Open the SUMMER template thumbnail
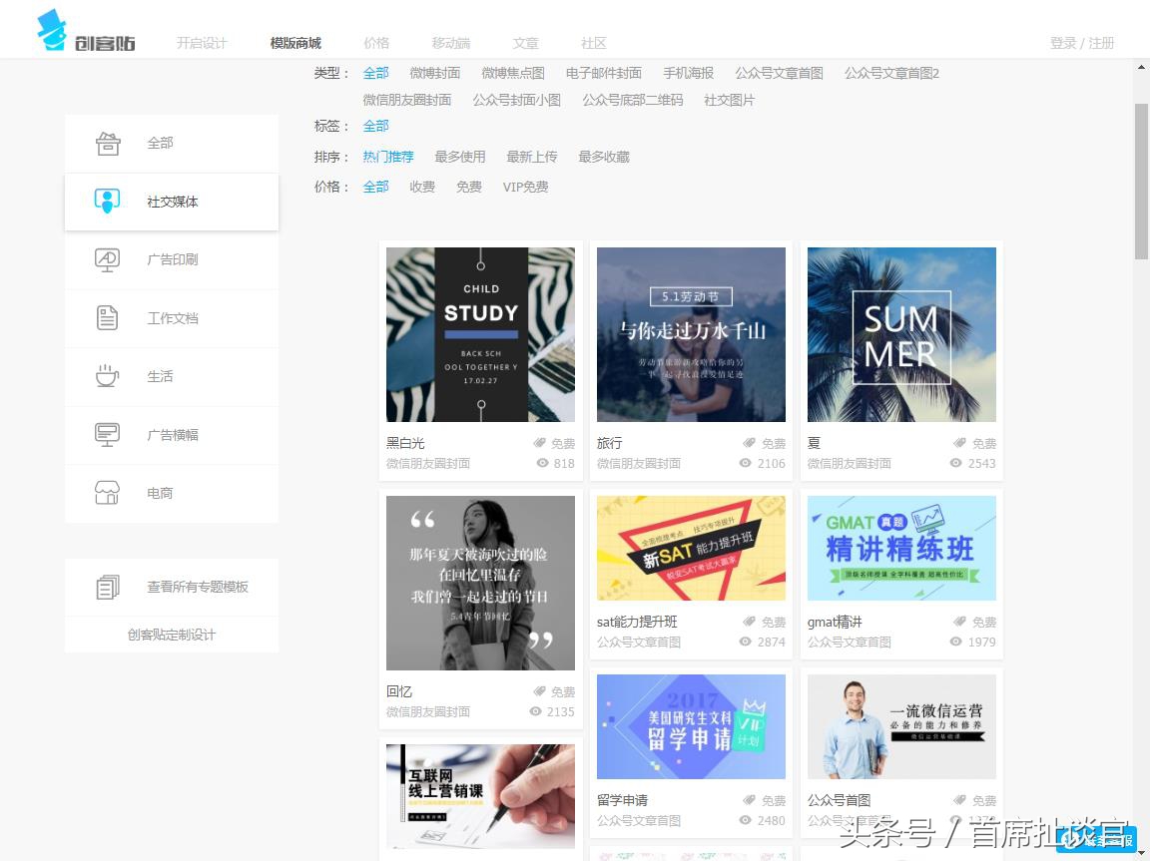This screenshot has width=1150, height=861. [901, 334]
